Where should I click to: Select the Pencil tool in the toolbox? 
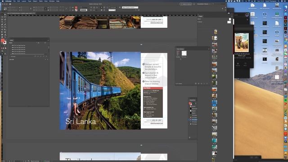click(x=5, y=24)
